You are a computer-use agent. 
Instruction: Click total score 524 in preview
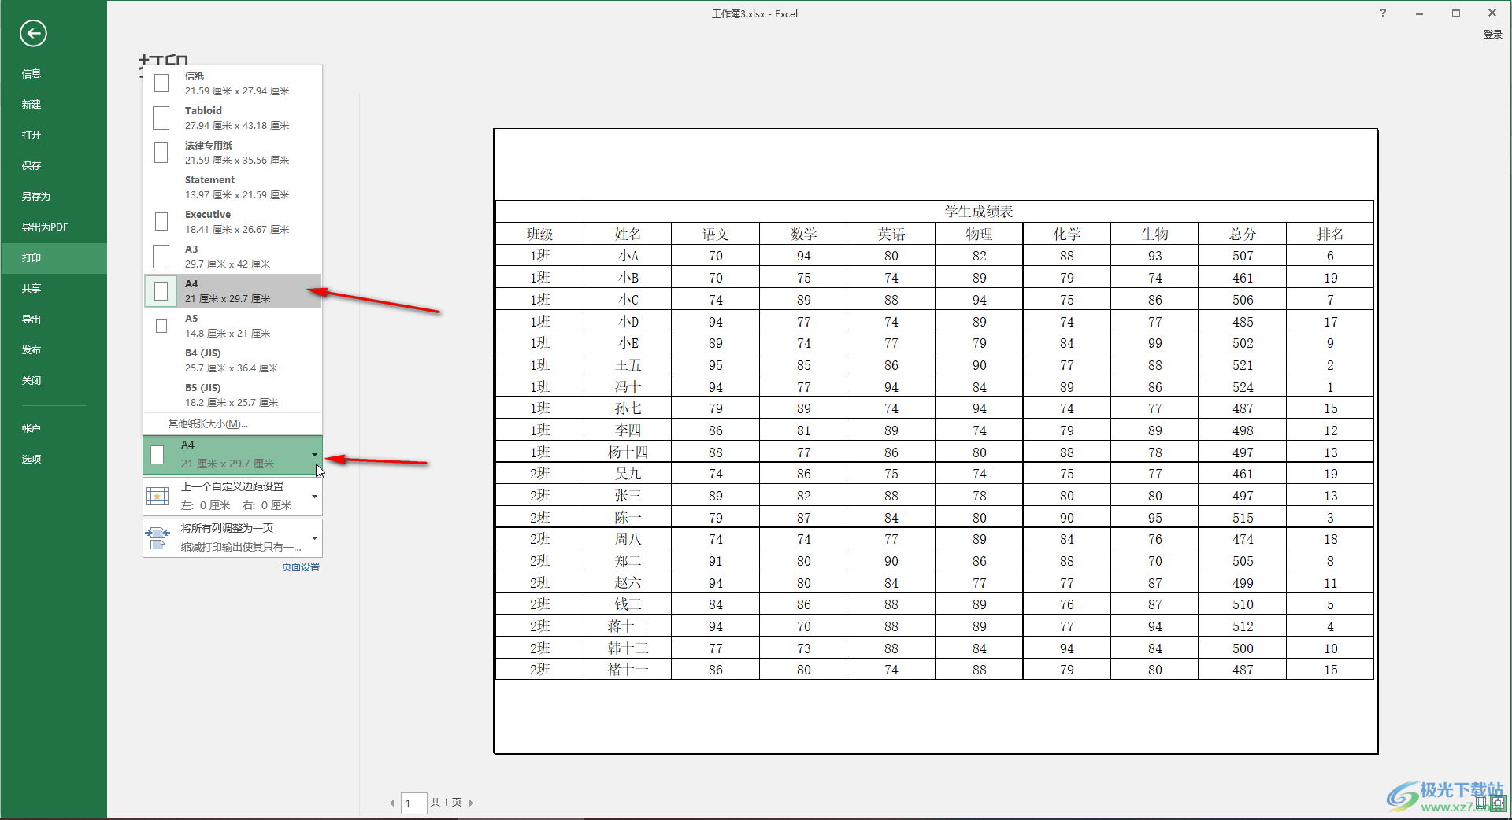pyautogui.click(x=1243, y=387)
